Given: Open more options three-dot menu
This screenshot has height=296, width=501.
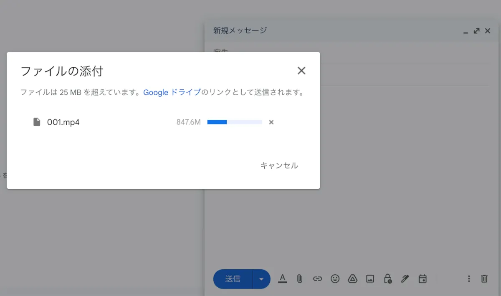Looking at the screenshot, I should point(469,279).
